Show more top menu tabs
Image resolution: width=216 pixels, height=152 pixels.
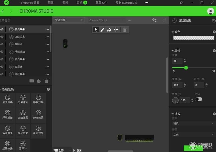point(146,3)
